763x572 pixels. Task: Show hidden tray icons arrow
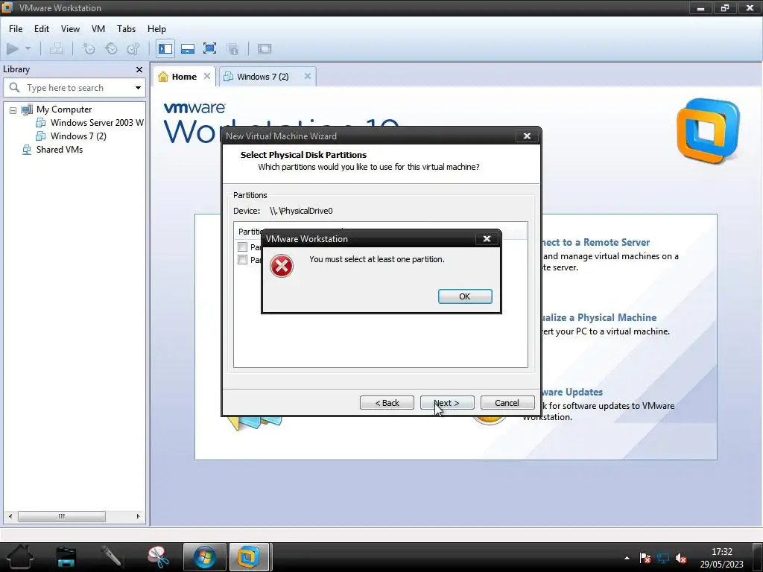627,558
